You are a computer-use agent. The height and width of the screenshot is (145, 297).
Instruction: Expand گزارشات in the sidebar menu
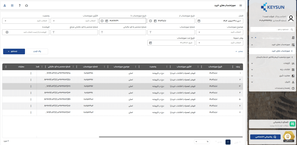pyautogui.click(x=273, y=63)
